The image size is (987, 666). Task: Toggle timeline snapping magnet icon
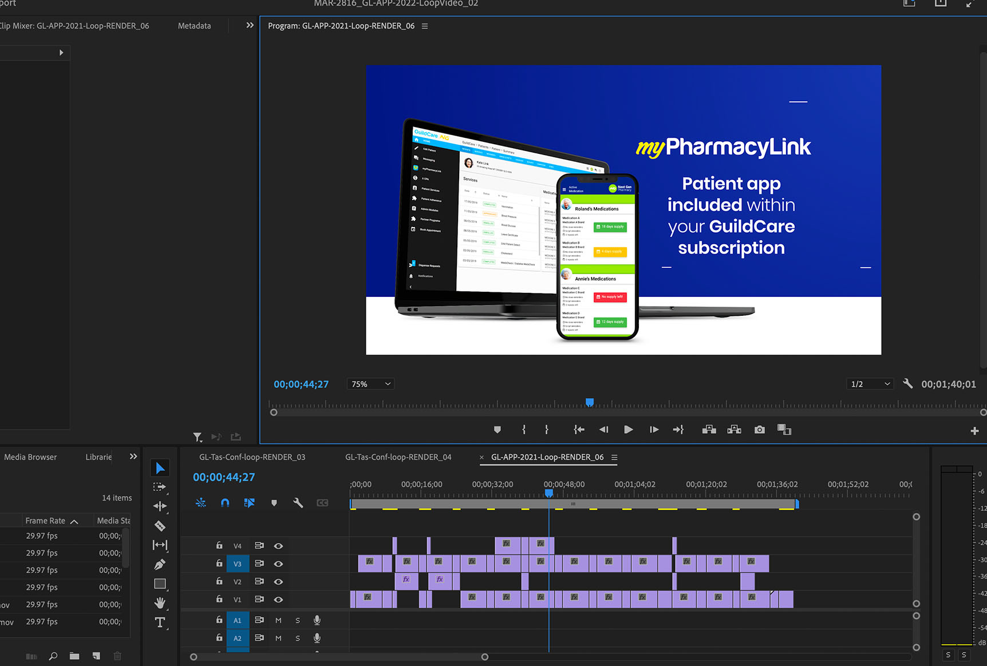pos(225,503)
